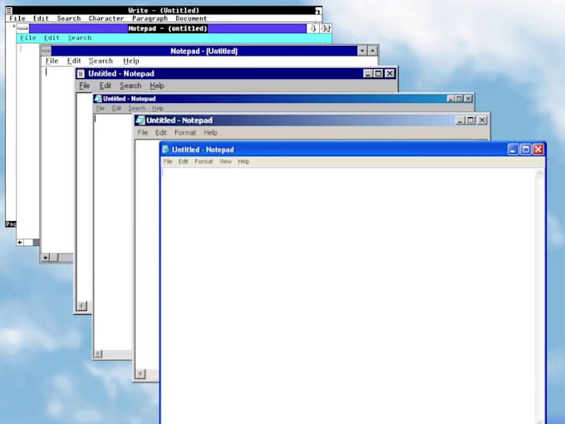Open Edit menu in the Windows XP Notepad

tap(184, 161)
